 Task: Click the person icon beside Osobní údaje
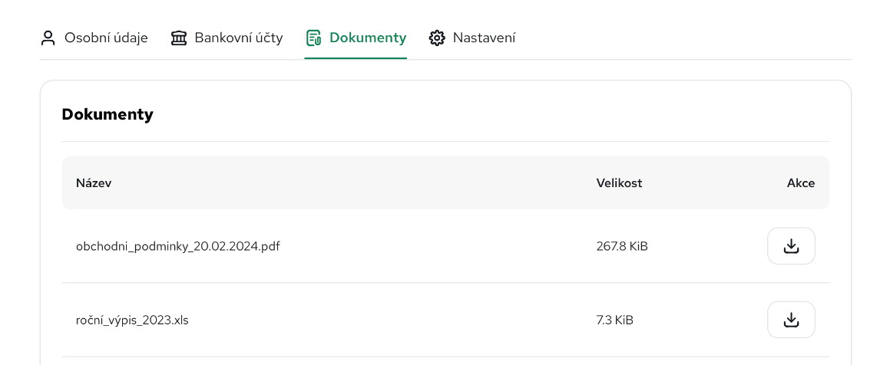click(x=48, y=38)
